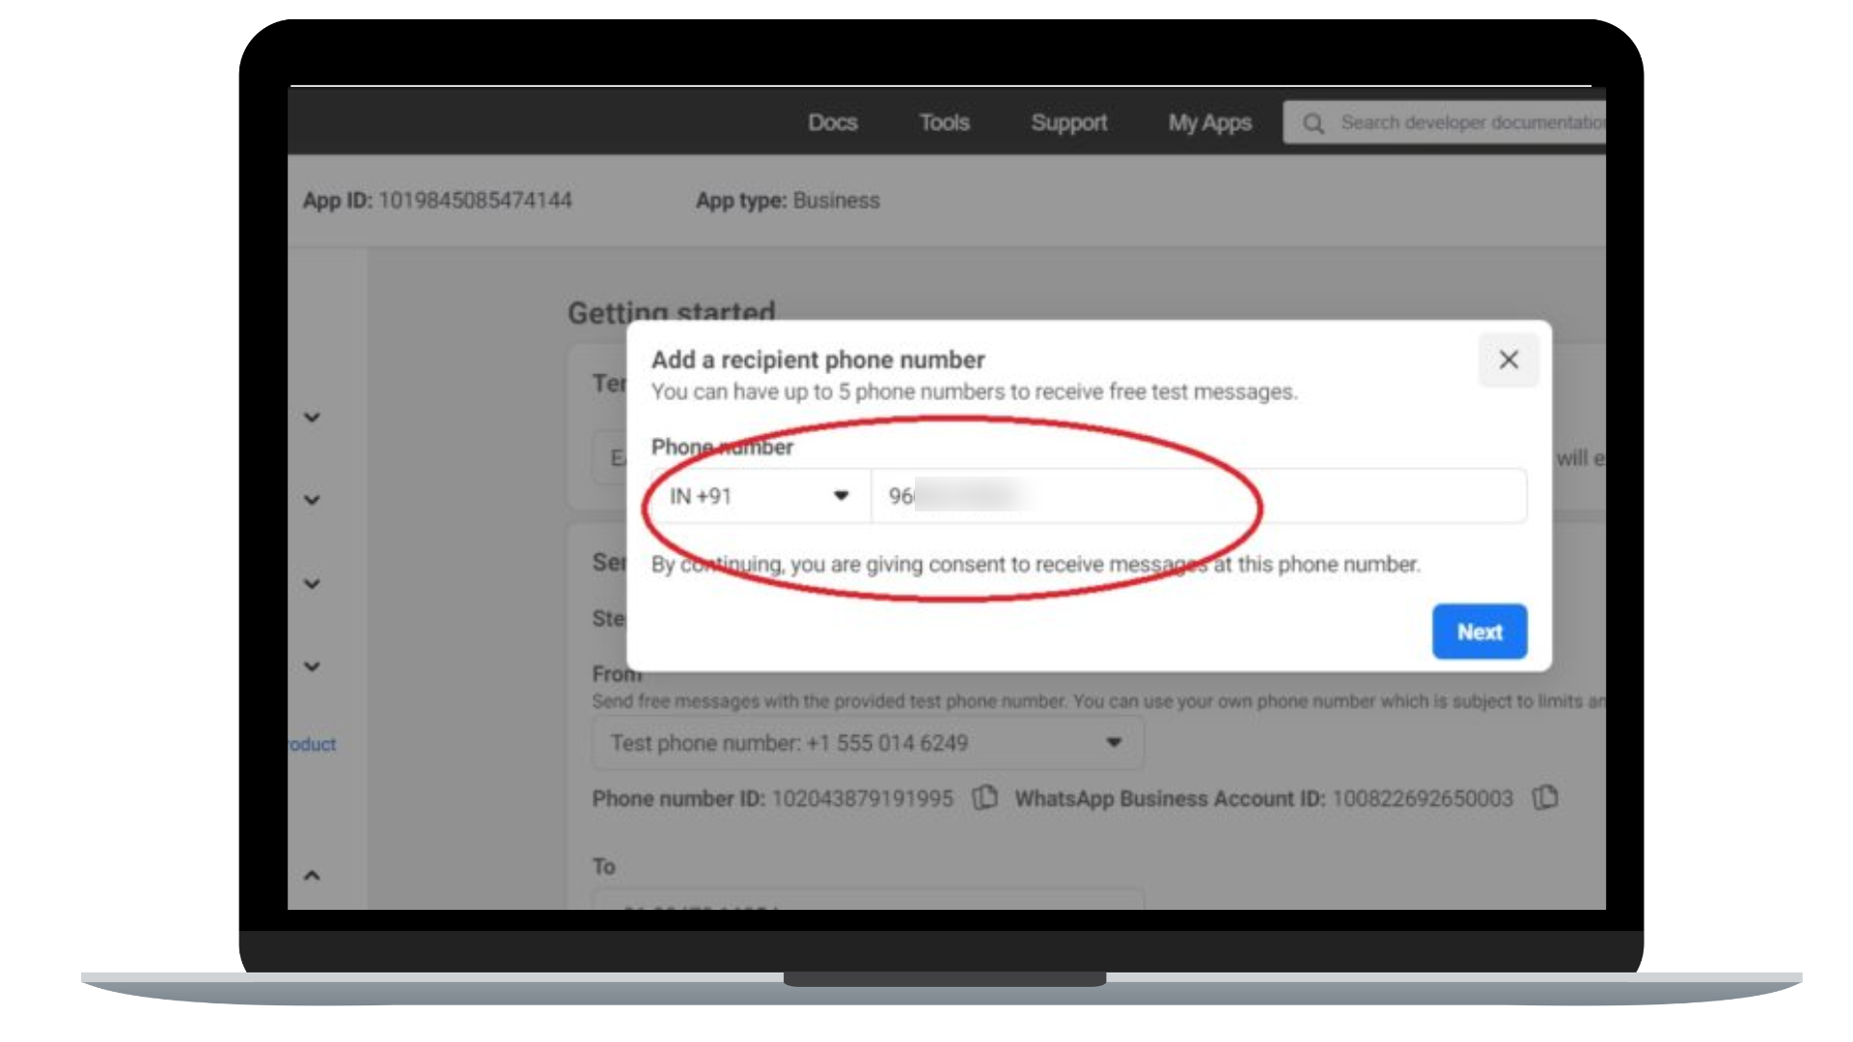
Task: Copy the Phone number ID
Action: [x=984, y=798]
